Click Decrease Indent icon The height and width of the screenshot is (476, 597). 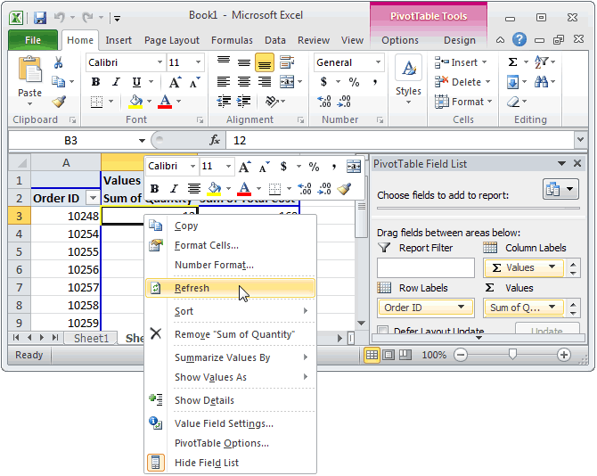click(224, 102)
